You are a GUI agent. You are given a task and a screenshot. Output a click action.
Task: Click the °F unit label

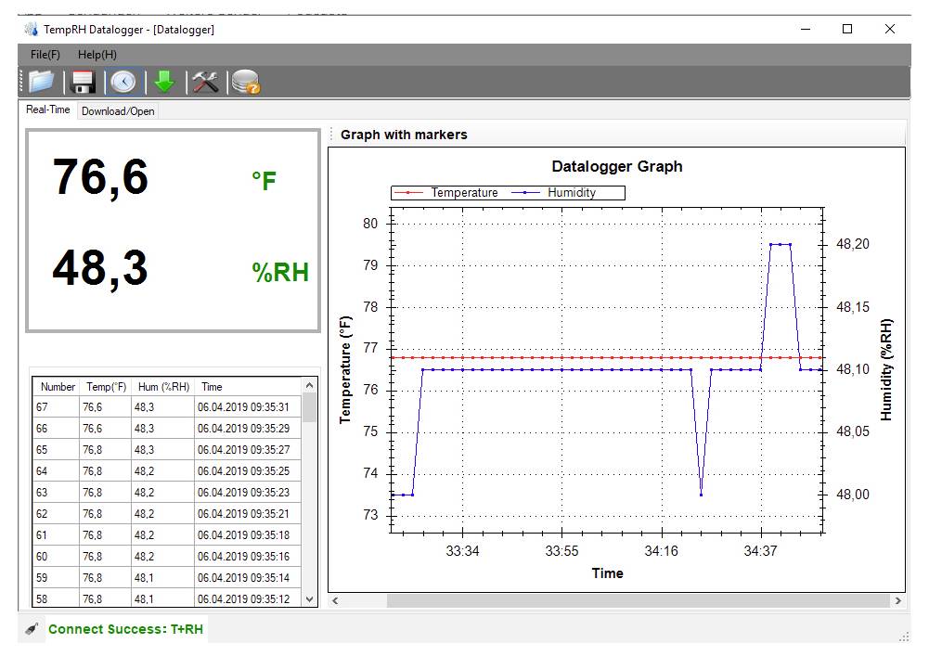(264, 181)
